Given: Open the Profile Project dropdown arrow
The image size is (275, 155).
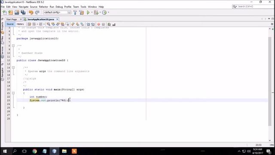Looking at the screenshot, I should pyautogui.click(x=108, y=12).
